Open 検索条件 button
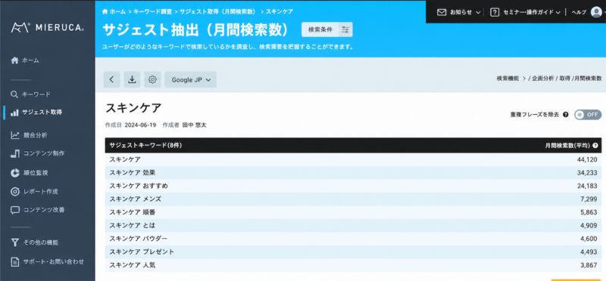This screenshot has height=281, width=606. [320, 29]
